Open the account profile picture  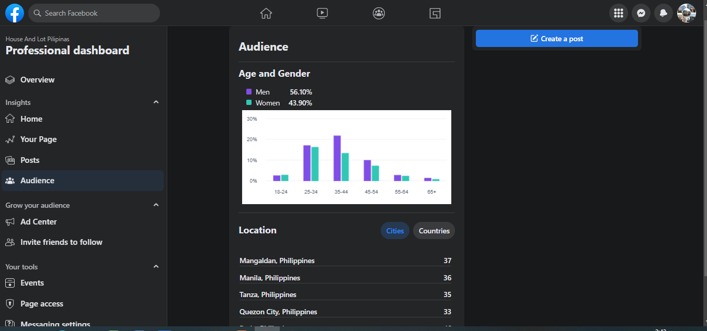(x=687, y=13)
